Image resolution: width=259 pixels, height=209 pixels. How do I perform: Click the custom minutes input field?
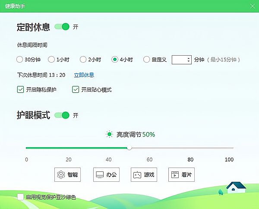[182, 60]
